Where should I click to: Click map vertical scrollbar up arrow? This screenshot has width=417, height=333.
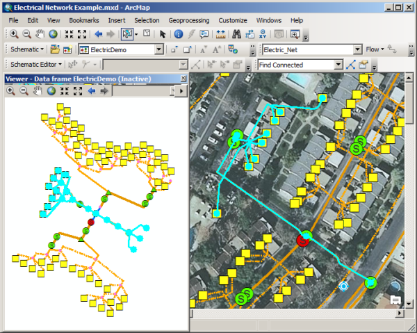pyautogui.click(x=409, y=78)
